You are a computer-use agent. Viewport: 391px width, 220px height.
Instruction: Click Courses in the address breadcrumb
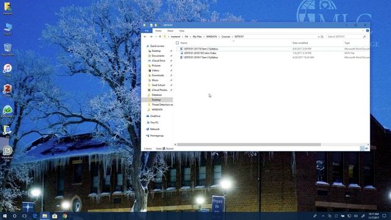pos(225,37)
